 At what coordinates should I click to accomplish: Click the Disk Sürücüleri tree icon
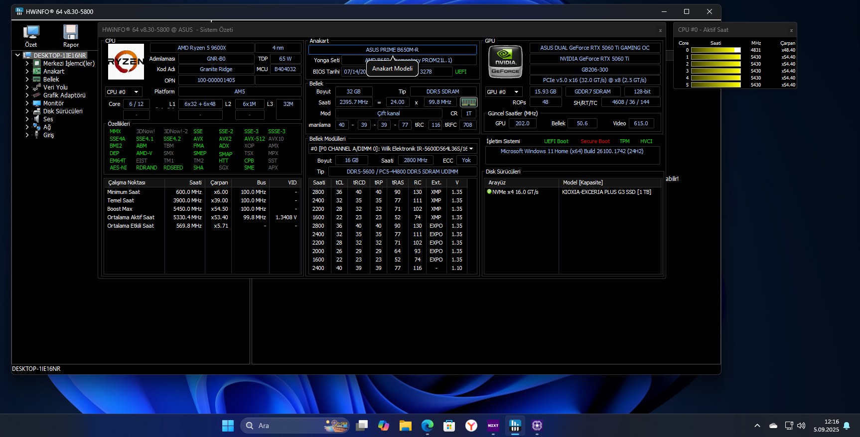tap(37, 111)
